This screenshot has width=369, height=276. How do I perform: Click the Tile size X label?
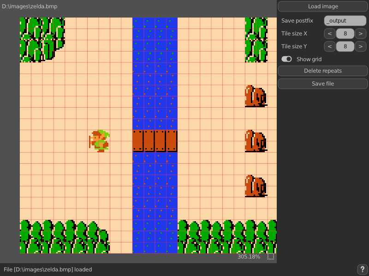pyautogui.click(x=294, y=34)
